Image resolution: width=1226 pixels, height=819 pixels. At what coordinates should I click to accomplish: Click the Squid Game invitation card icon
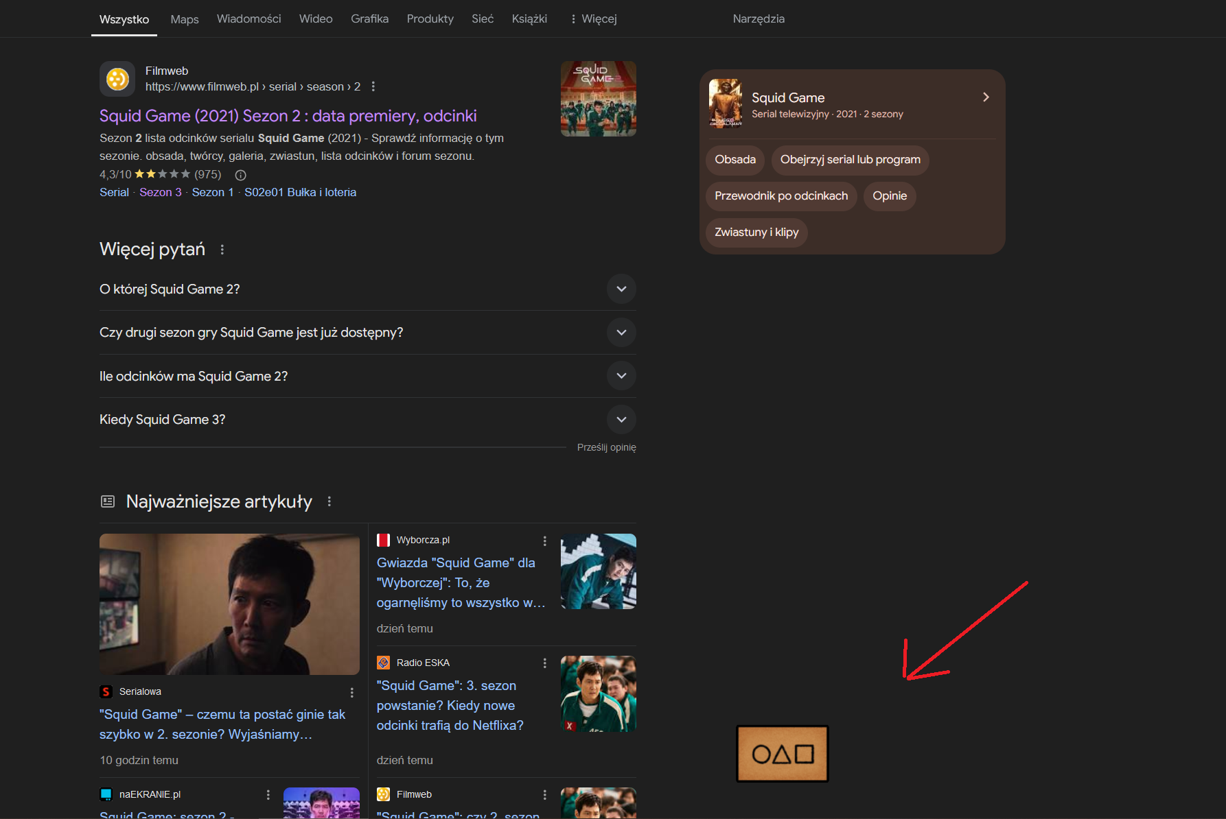coord(782,754)
